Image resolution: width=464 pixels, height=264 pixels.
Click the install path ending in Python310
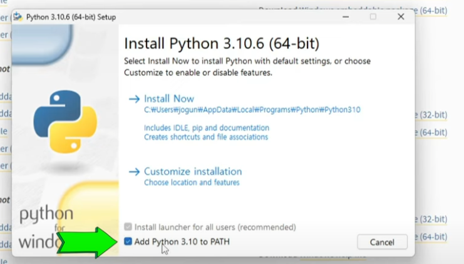[x=252, y=109]
